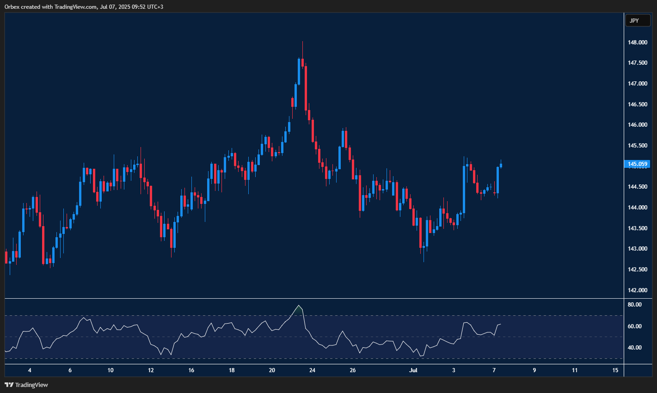Screen dimensions: 657x393
Task: Click the RSI line at its latest value
Action: pyautogui.click(x=500, y=325)
